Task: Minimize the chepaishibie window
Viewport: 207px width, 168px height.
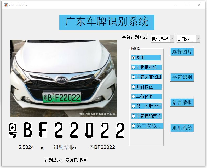Action: click(175, 5)
